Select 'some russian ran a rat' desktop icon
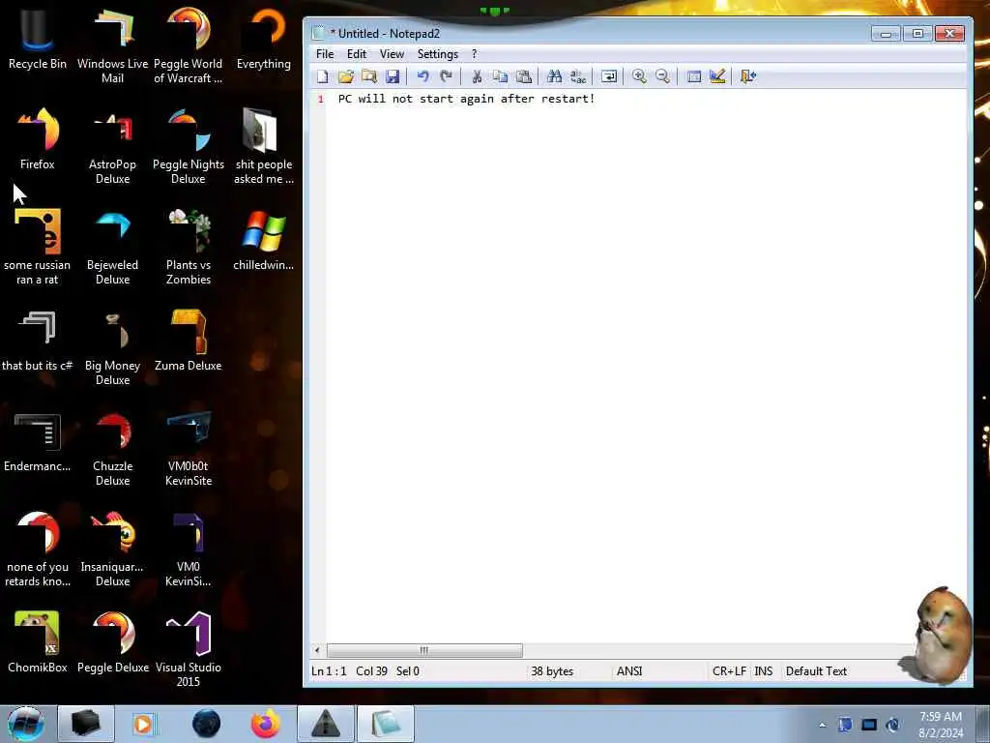990x743 pixels. coord(38,247)
